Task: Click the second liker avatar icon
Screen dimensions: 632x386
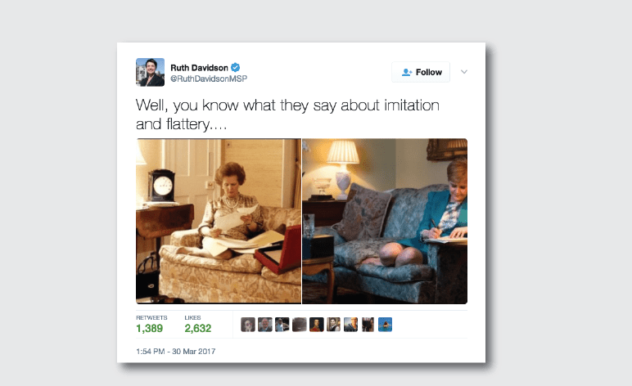Action: [264, 325]
